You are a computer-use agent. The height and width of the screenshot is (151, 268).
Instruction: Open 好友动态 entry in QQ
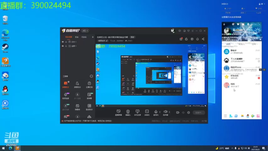click(242, 77)
